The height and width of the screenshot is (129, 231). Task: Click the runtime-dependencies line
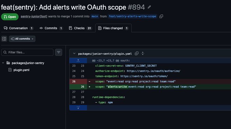click(109, 97)
